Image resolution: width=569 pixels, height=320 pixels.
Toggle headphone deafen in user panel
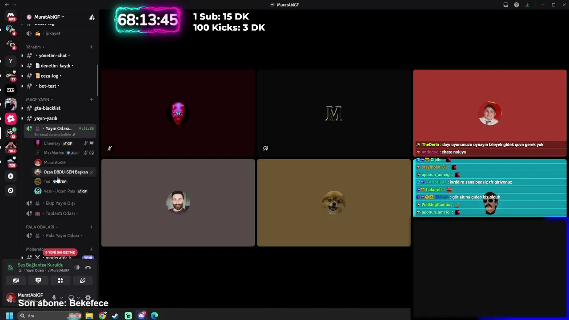tap(71, 298)
